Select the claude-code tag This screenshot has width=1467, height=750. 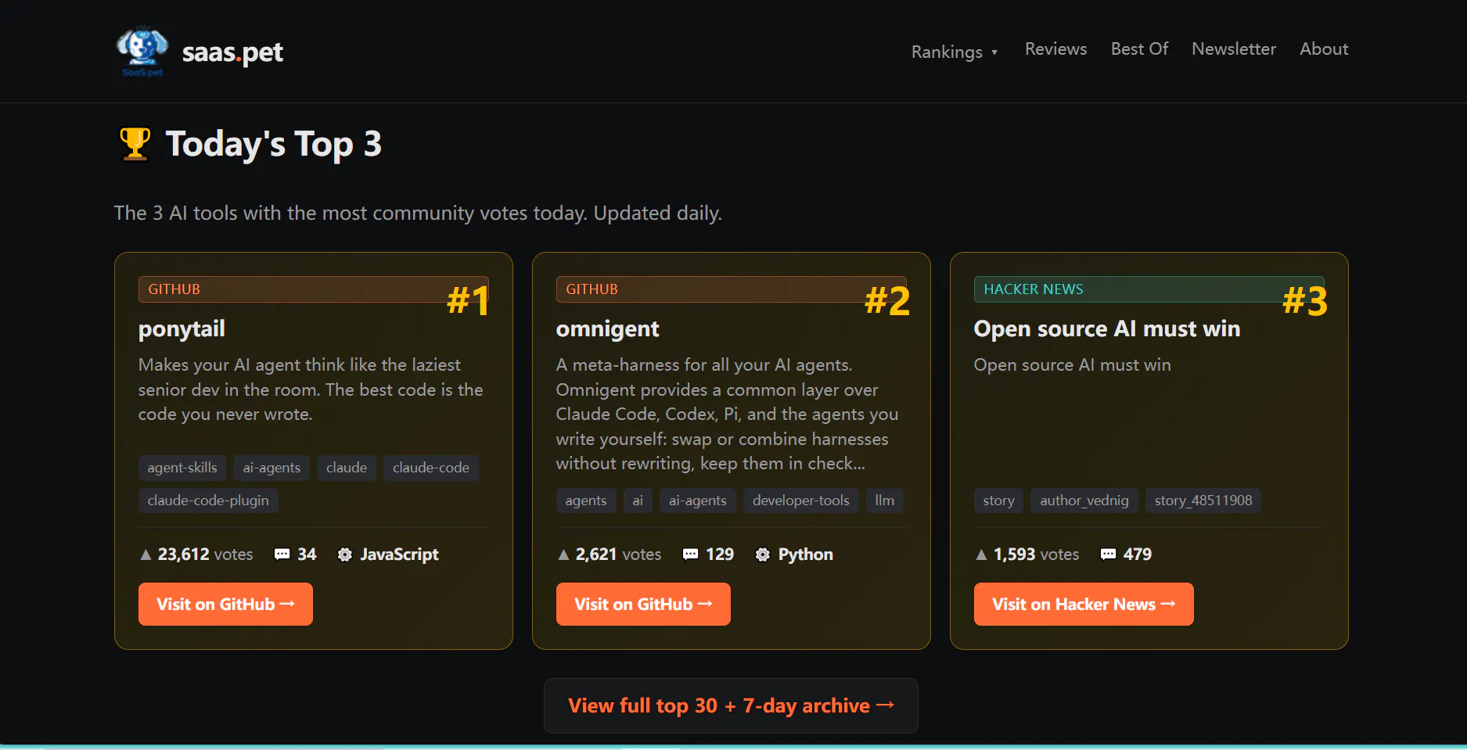click(x=431, y=468)
